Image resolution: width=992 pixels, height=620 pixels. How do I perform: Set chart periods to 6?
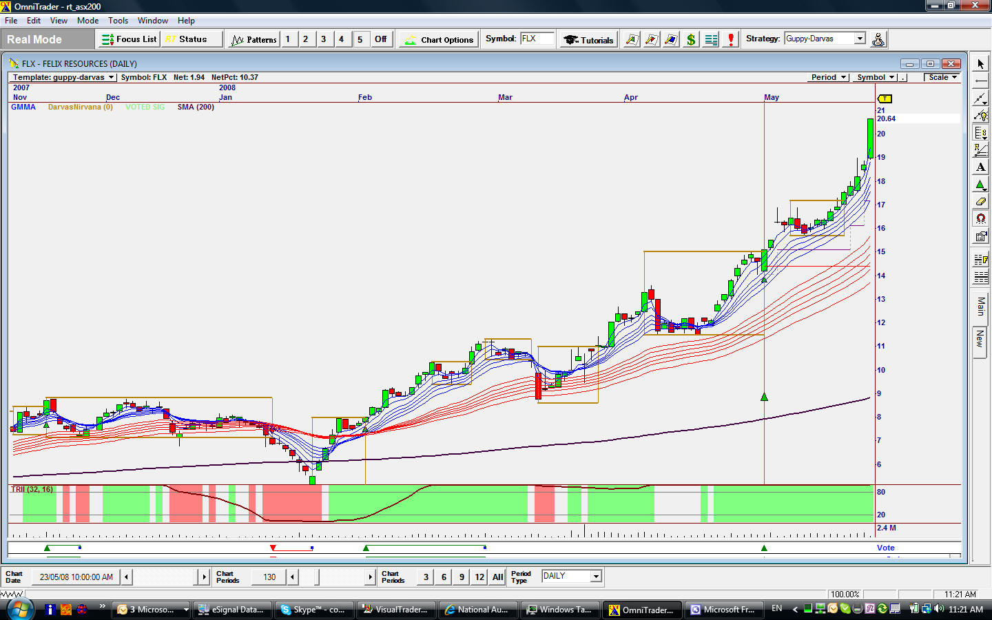(x=444, y=577)
